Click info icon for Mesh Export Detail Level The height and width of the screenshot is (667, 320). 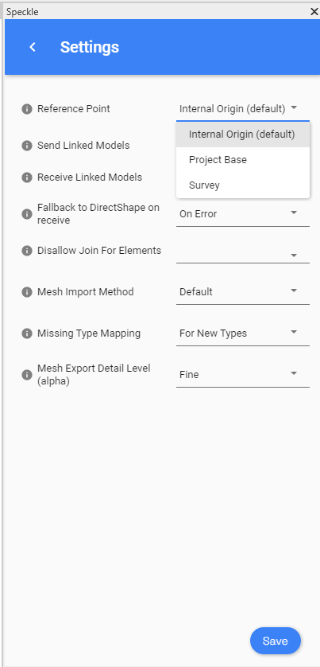tap(27, 375)
